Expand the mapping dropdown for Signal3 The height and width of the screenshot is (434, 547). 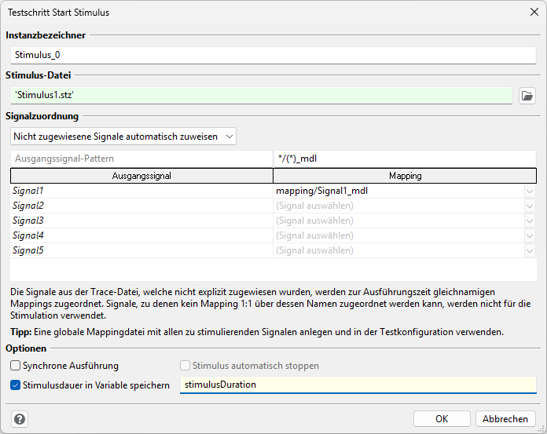coord(530,221)
